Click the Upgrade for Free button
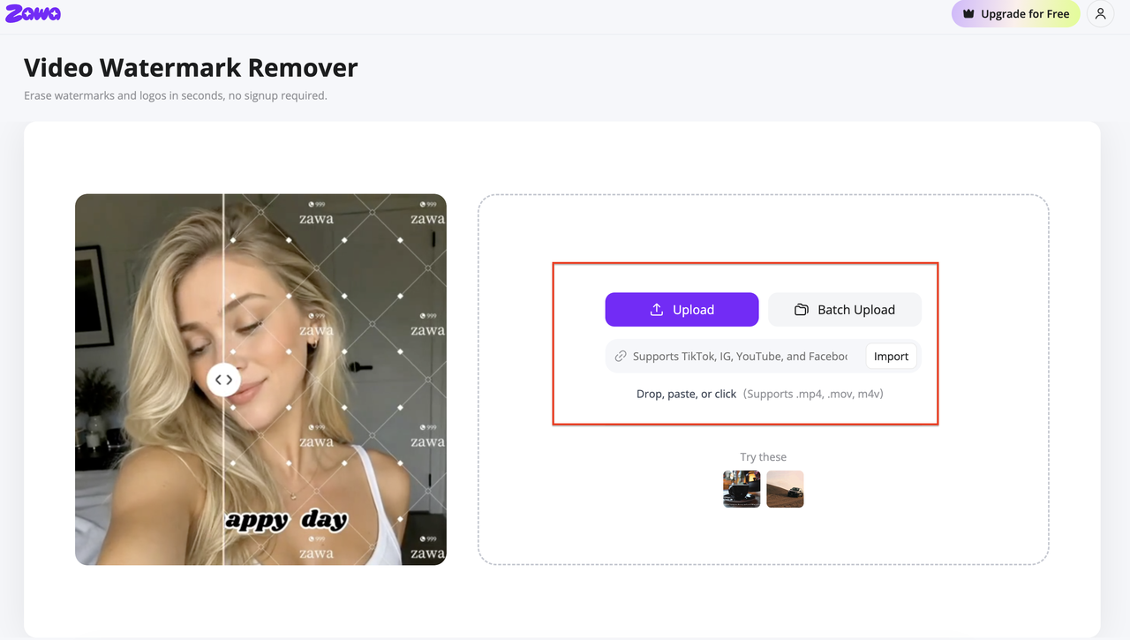 (x=1015, y=14)
